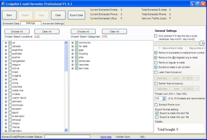
Task: Open the More Help link
Action: point(106,137)
